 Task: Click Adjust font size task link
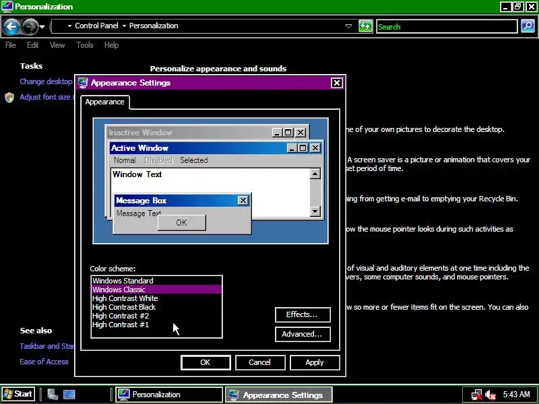point(45,97)
